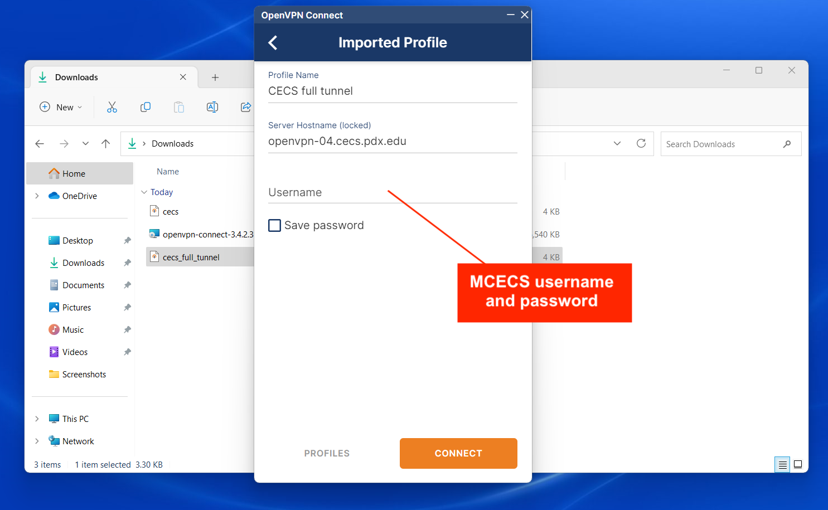Click the Rename icon in Explorer toolbar
The height and width of the screenshot is (510, 828).
(x=212, y=107)
